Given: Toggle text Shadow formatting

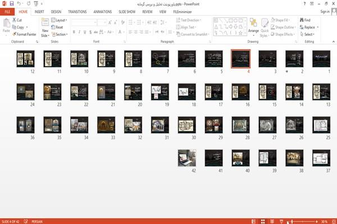Looking at the screenshot, I should pos(90,32).
